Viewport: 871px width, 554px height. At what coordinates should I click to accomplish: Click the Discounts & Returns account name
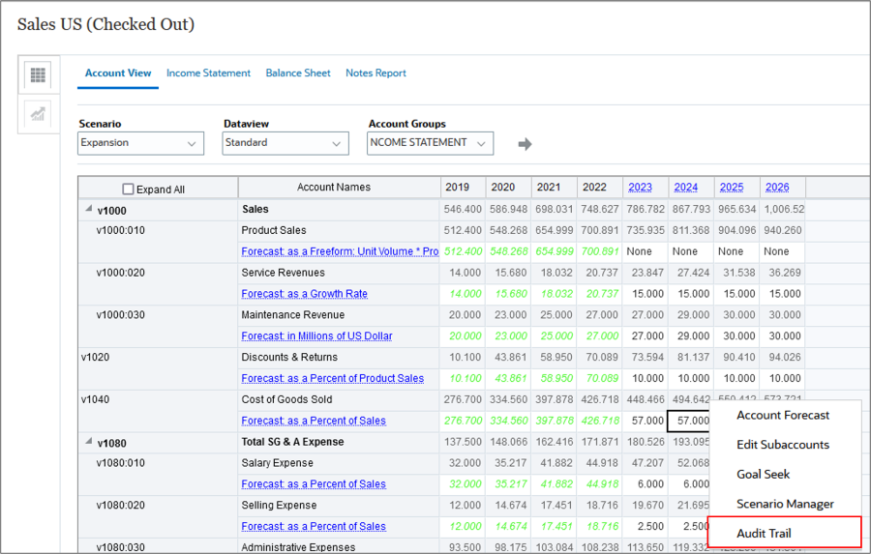289,357
